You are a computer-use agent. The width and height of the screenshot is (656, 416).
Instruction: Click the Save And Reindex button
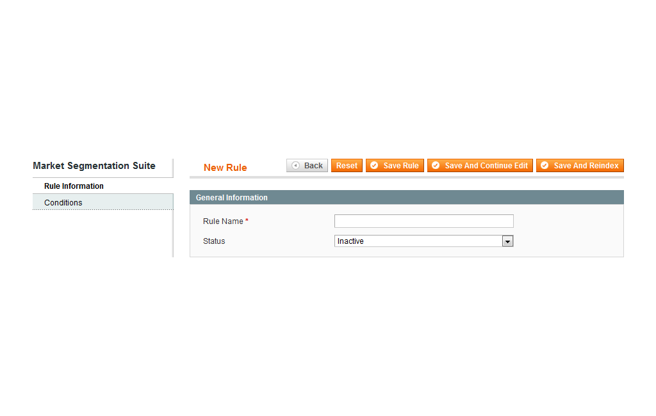click(580, 166)
